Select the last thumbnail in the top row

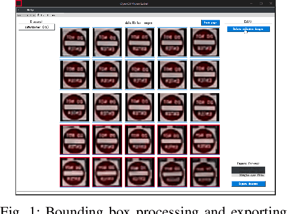click(x=205, y=42)
